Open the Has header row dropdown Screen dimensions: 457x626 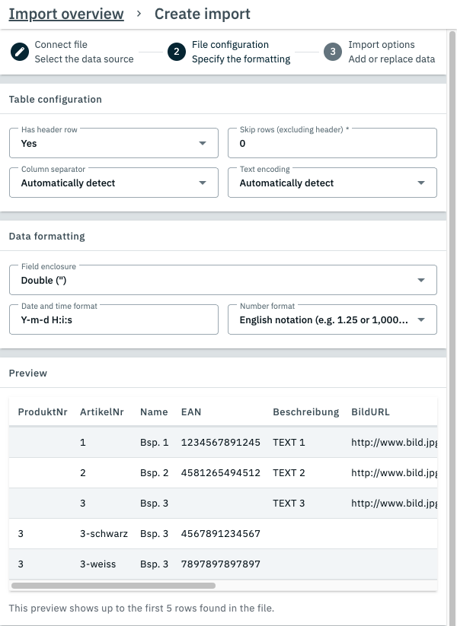pos(113,143)
